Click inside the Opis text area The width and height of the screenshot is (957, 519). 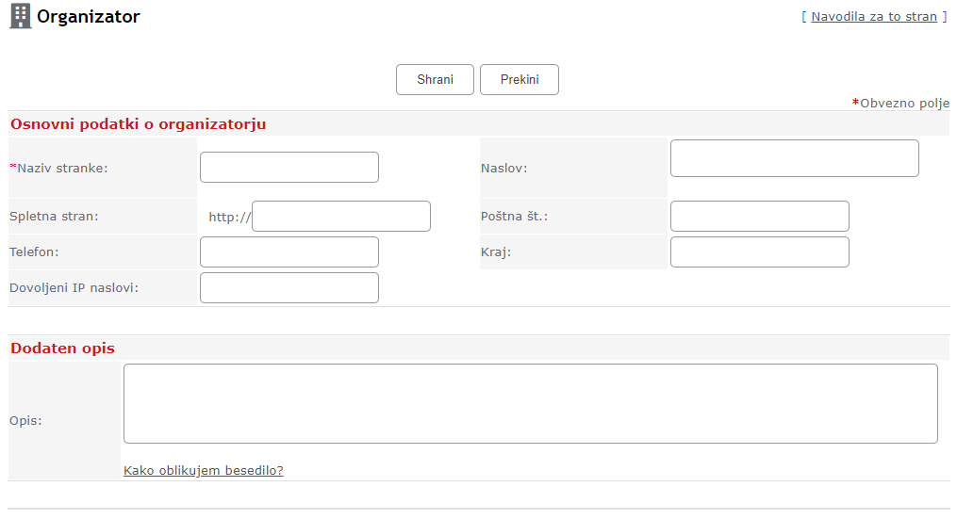tap(530, 403)
